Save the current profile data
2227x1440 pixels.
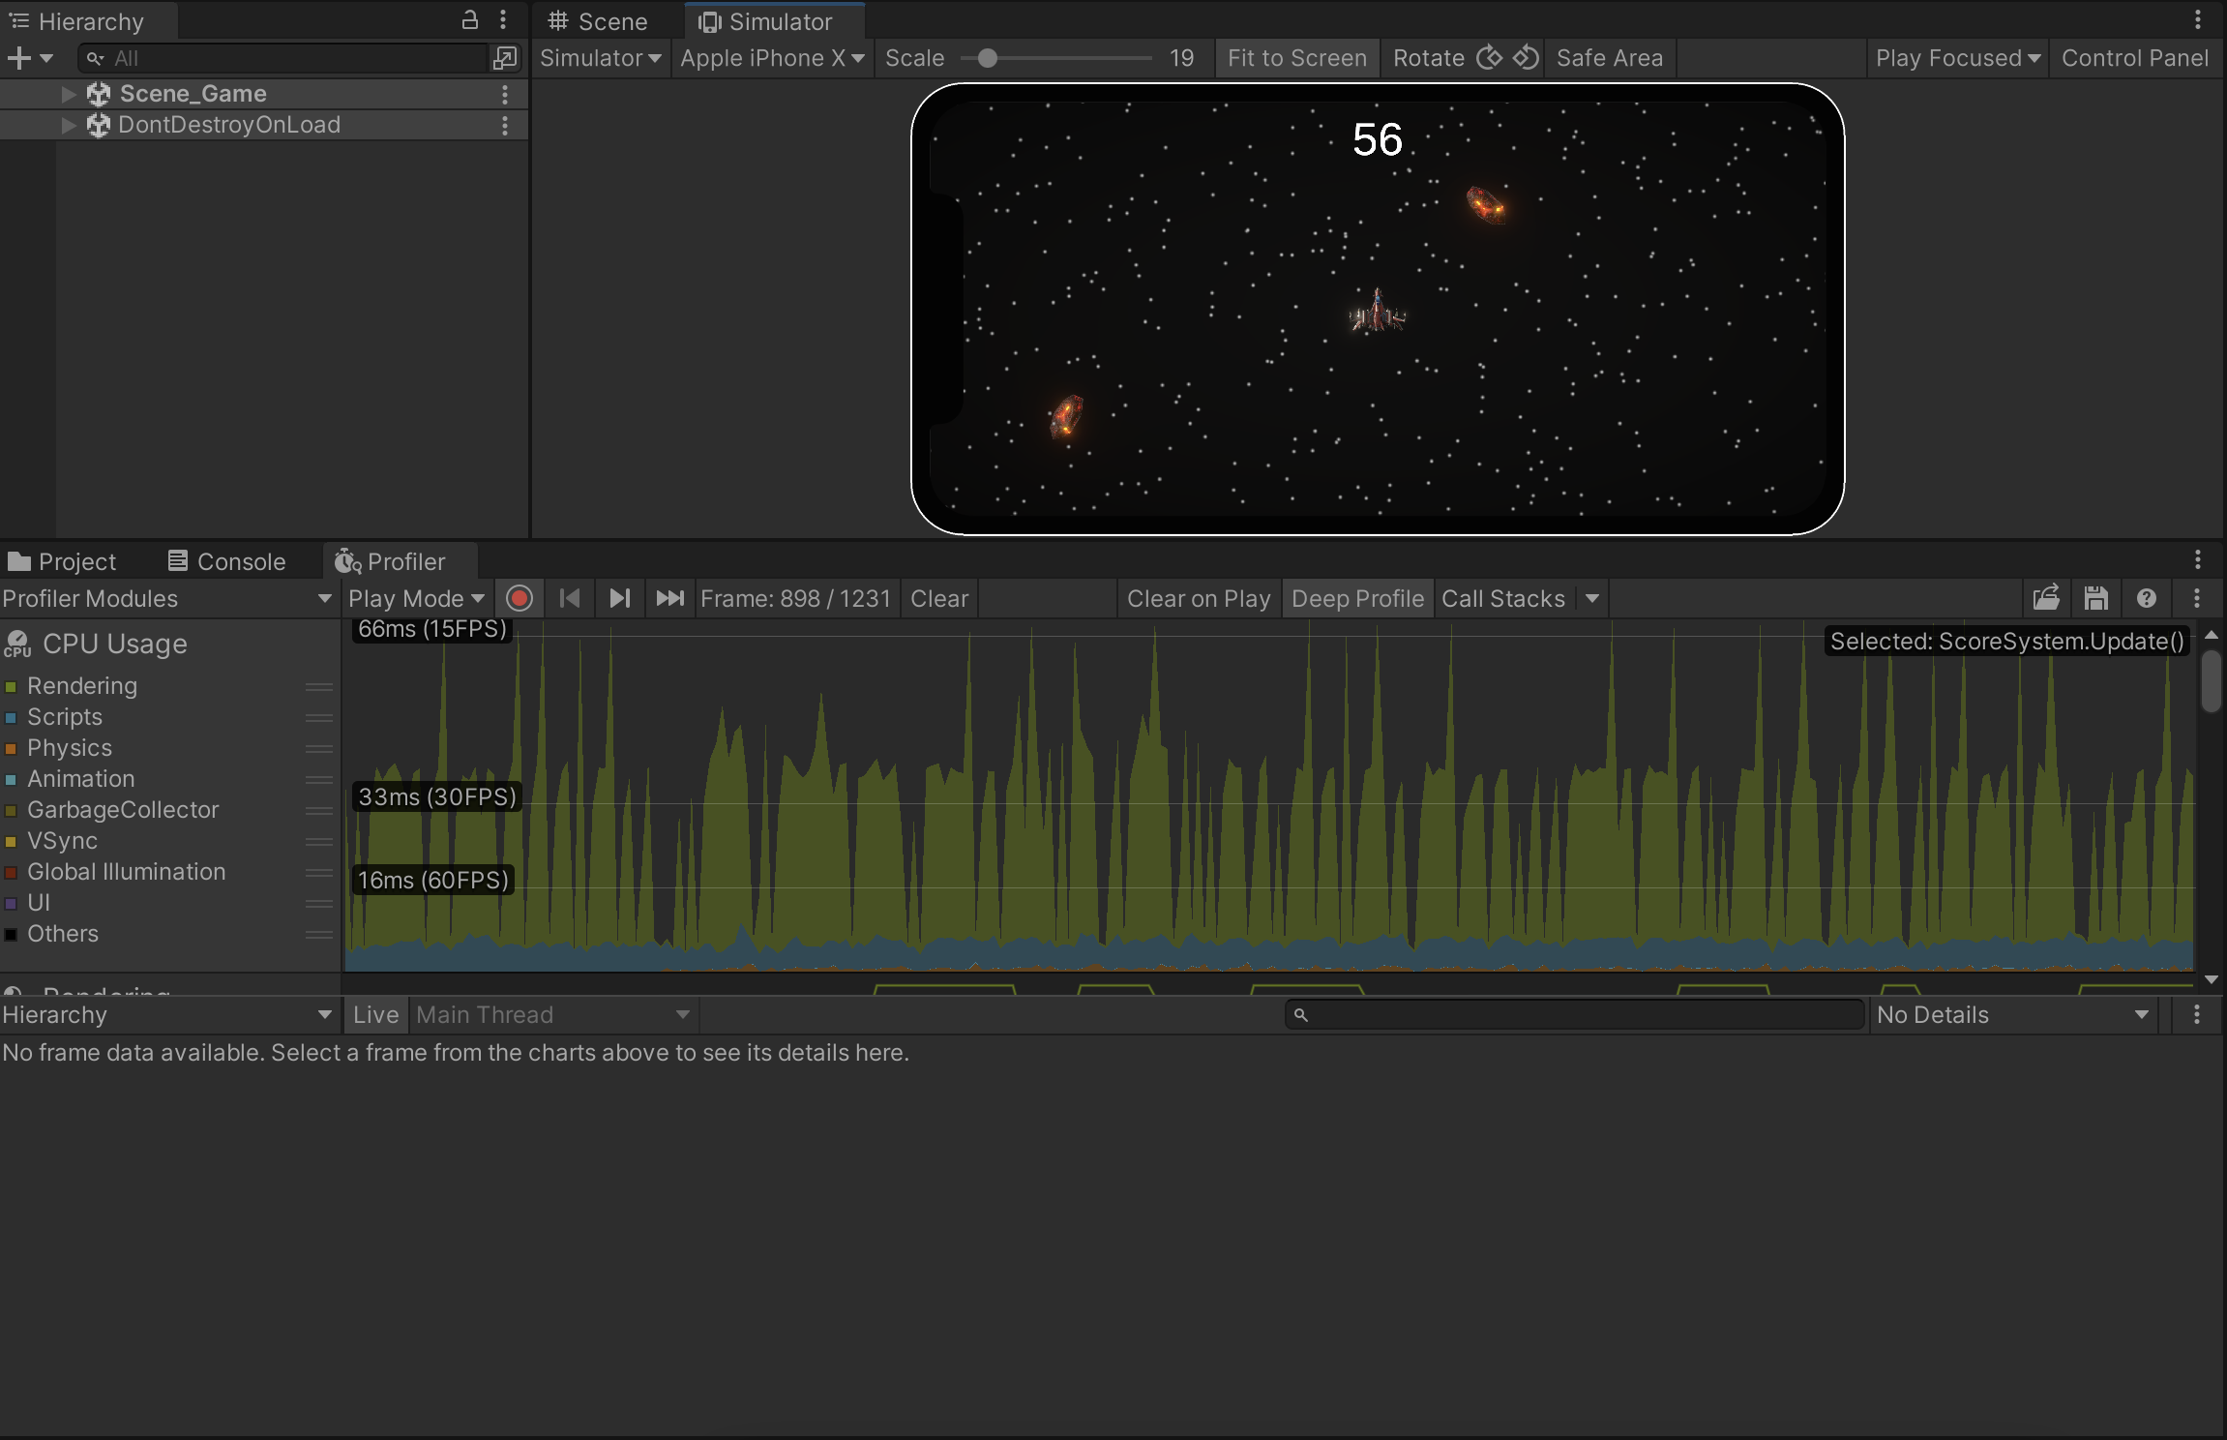click(x=2095, y=598)
